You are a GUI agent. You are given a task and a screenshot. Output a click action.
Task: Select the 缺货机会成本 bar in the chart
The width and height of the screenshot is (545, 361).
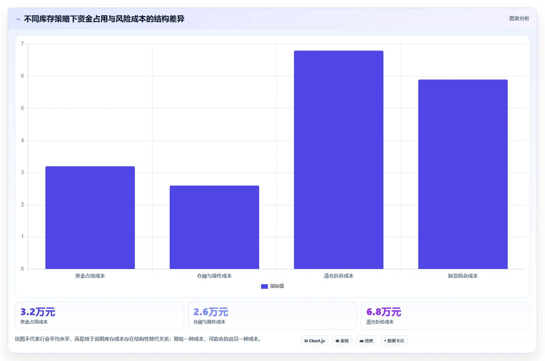coord(463,174)
